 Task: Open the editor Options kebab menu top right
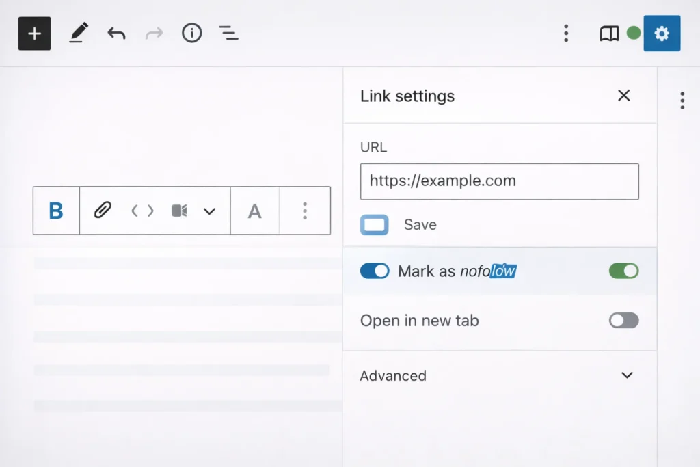pyautogui.click(x=566, y=33)
